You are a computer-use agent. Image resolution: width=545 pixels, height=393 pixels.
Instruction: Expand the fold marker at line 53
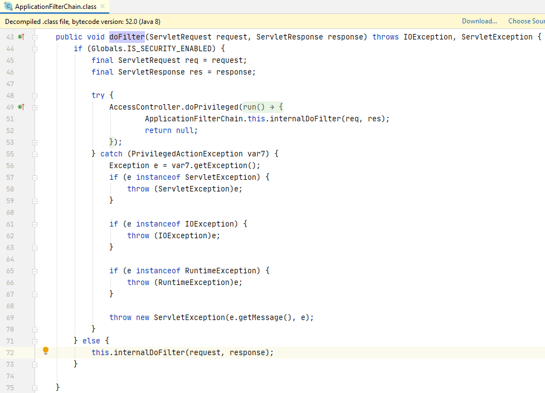point(35,143)
